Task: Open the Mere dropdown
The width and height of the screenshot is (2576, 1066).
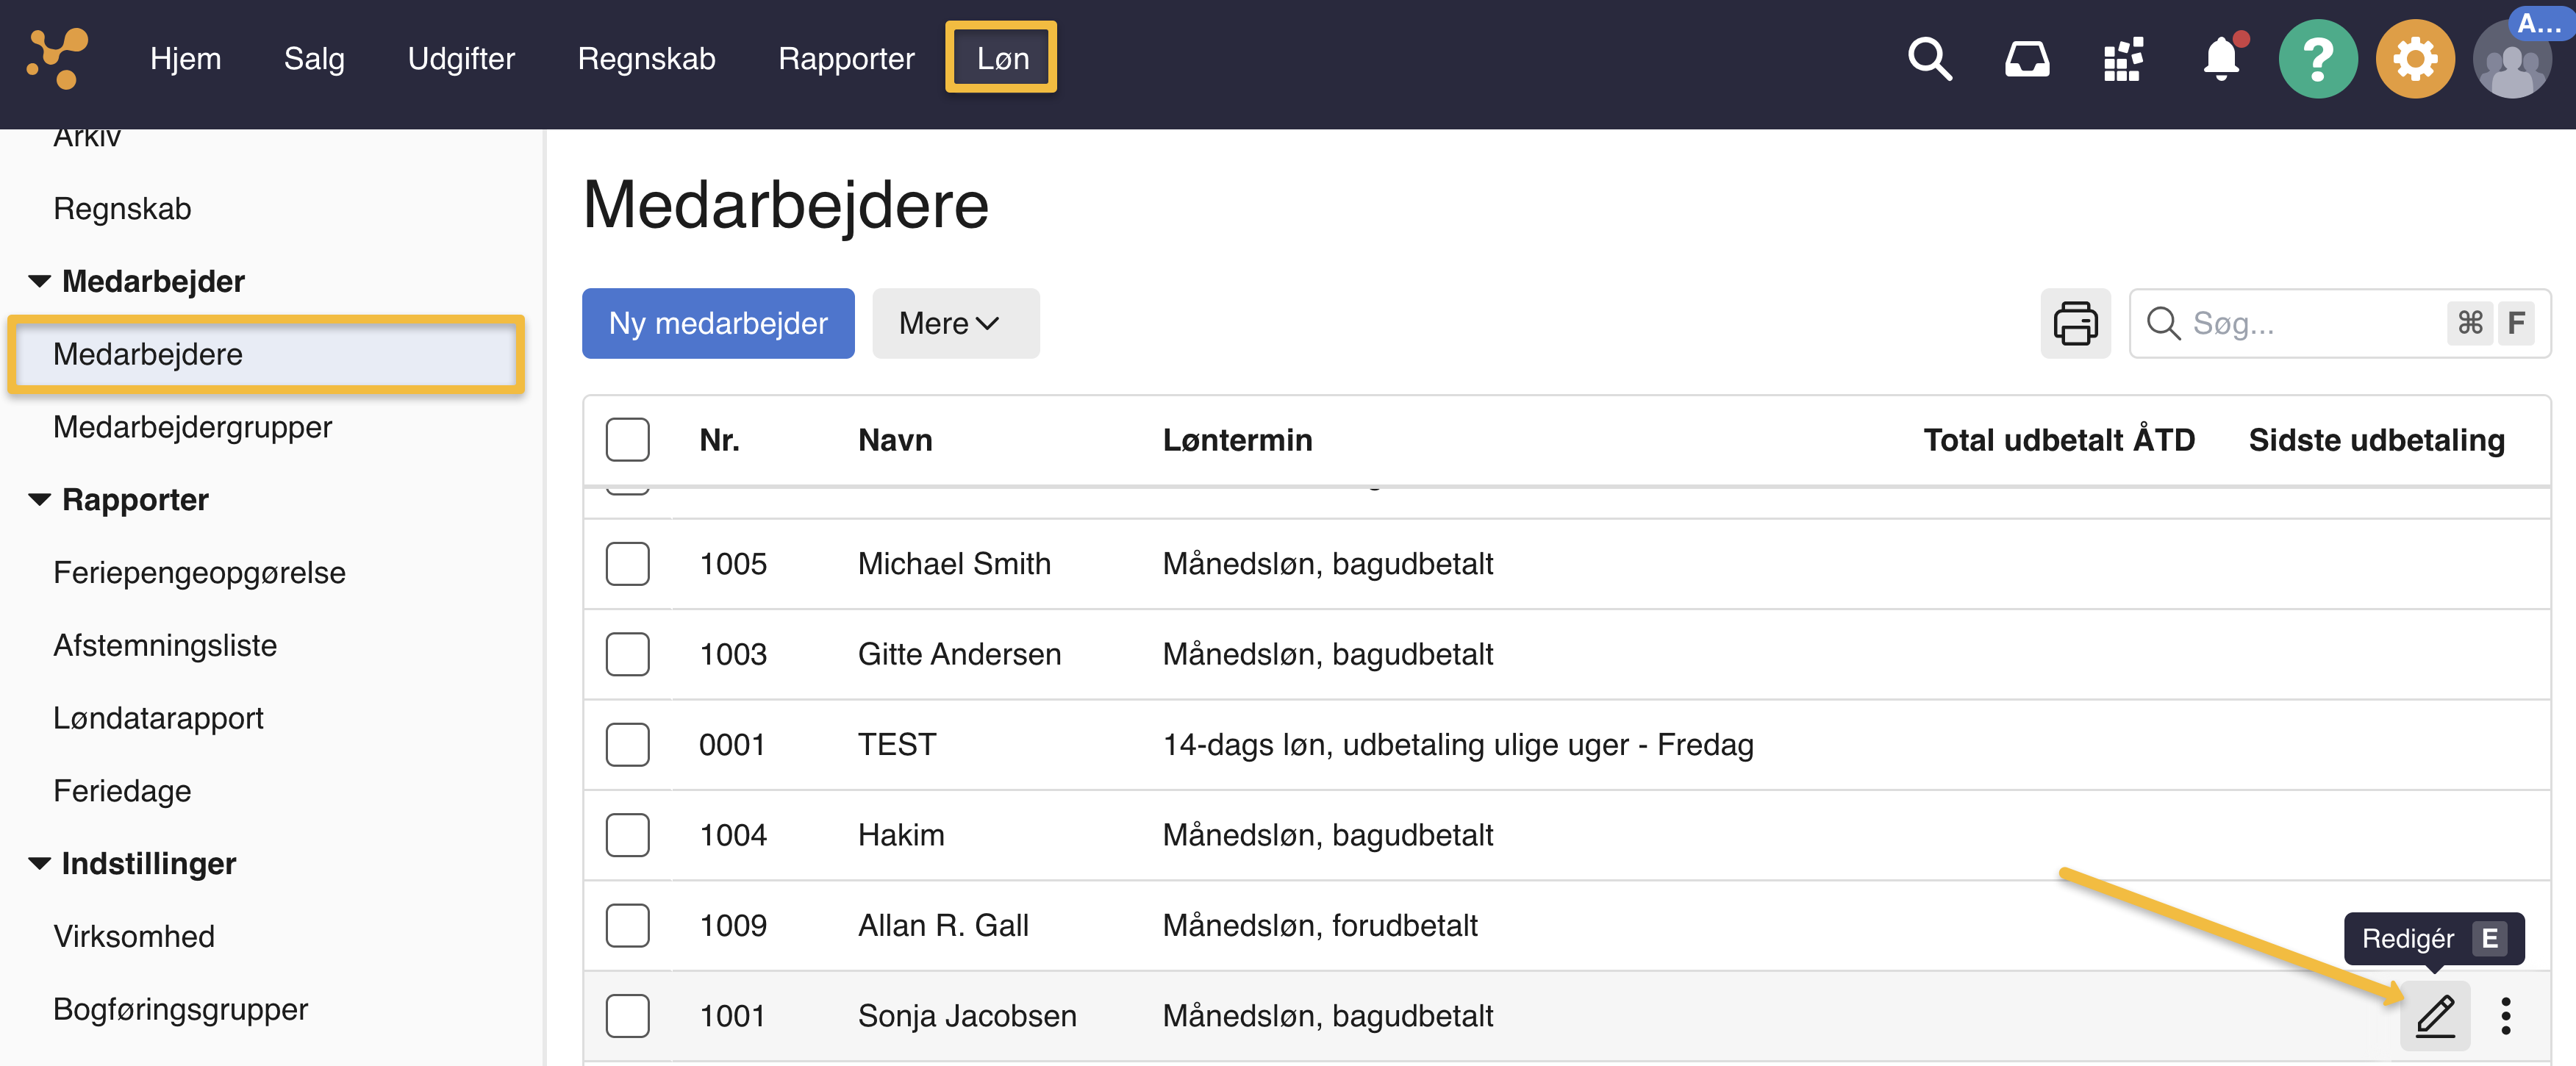Action: tap(954, 323)
